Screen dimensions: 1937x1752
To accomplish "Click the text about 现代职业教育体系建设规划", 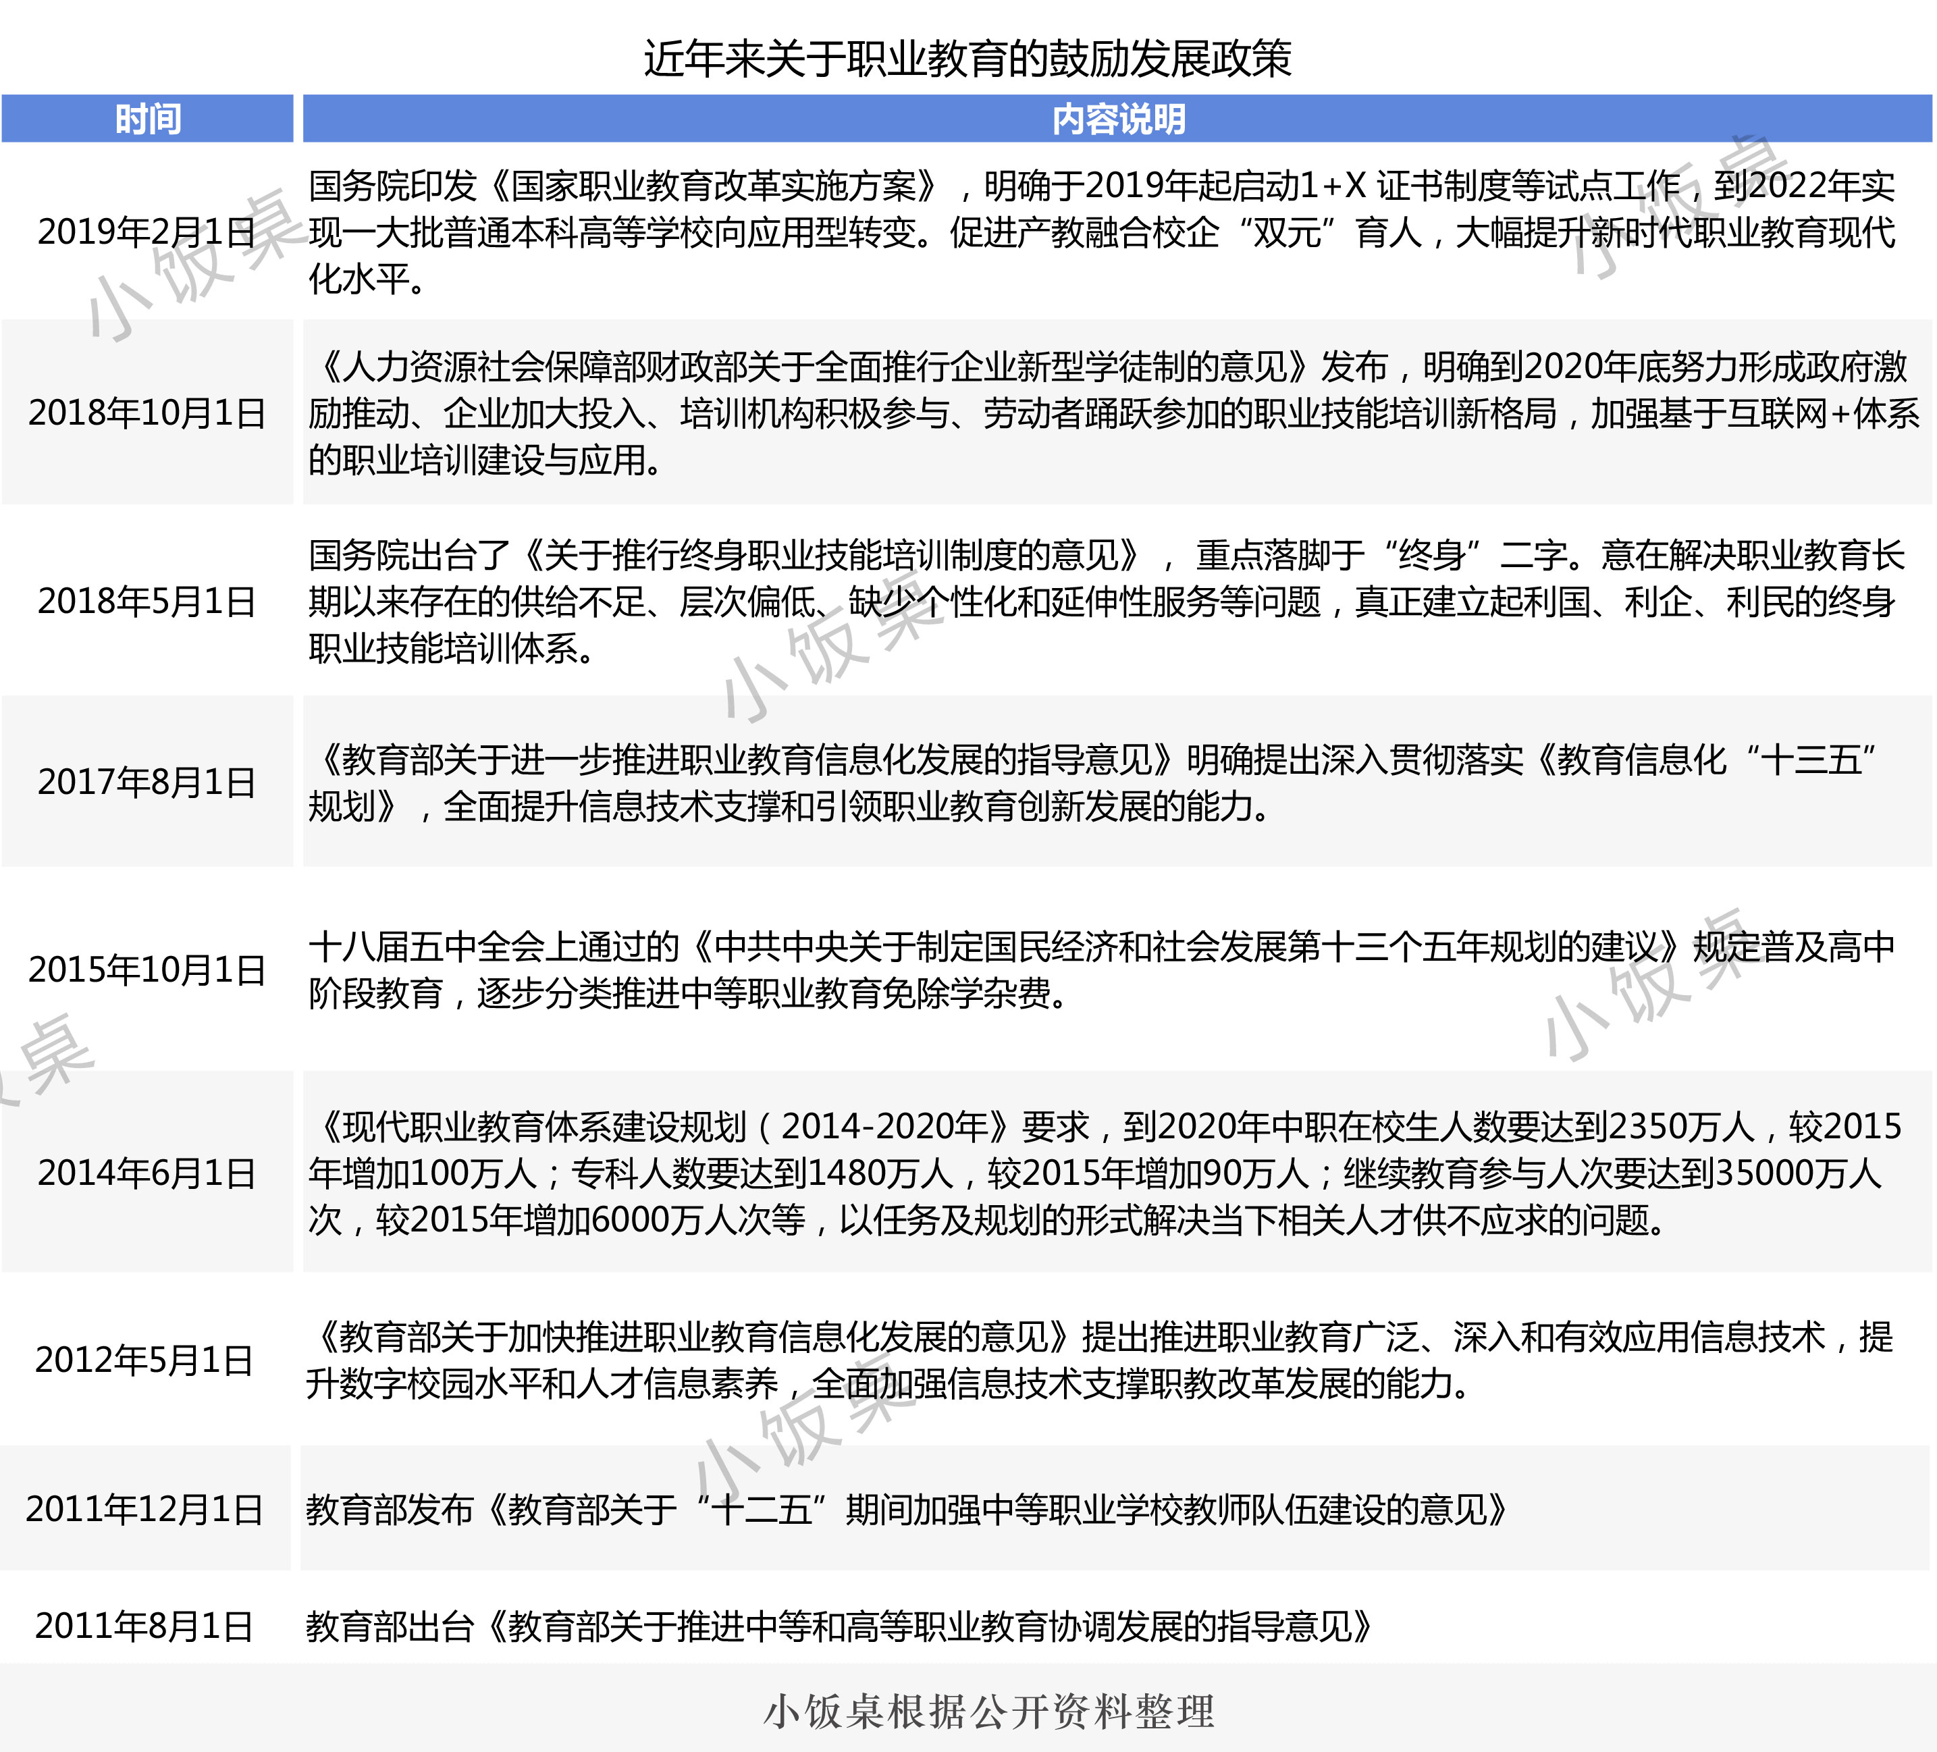I will 1105,1173.
